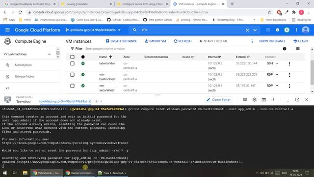This screenshot has width=314, height=177.
Task: Expand RDP options dropdown for vm-securehost
Action: (277, 86)
